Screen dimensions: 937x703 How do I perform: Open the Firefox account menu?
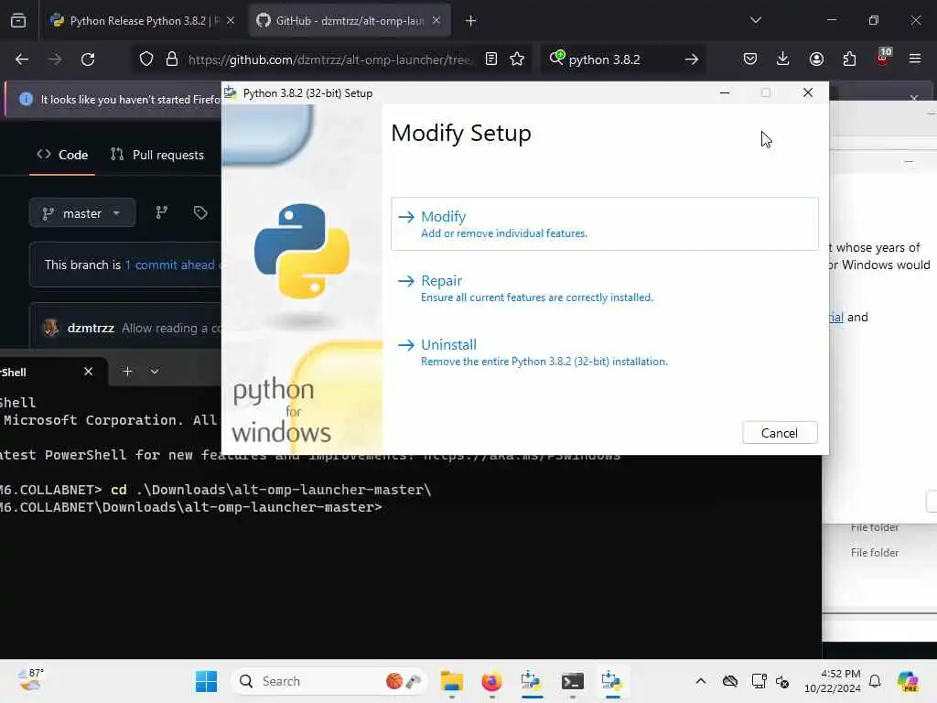816,59
